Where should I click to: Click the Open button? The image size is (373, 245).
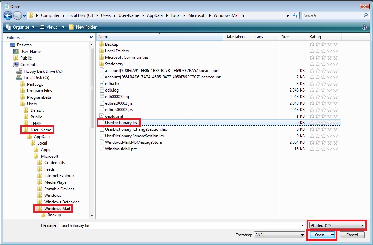tap(320, 235)
